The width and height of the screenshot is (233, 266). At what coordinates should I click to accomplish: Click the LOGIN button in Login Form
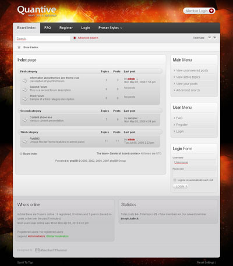181,186
